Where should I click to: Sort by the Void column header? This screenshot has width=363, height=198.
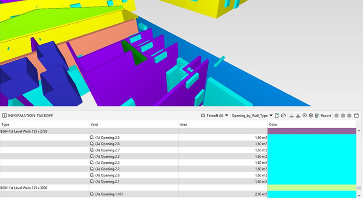point(134,125)
